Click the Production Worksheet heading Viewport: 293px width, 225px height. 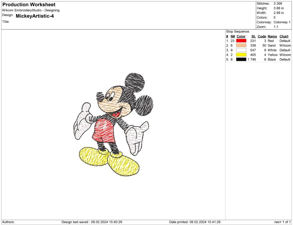point(29,5)
